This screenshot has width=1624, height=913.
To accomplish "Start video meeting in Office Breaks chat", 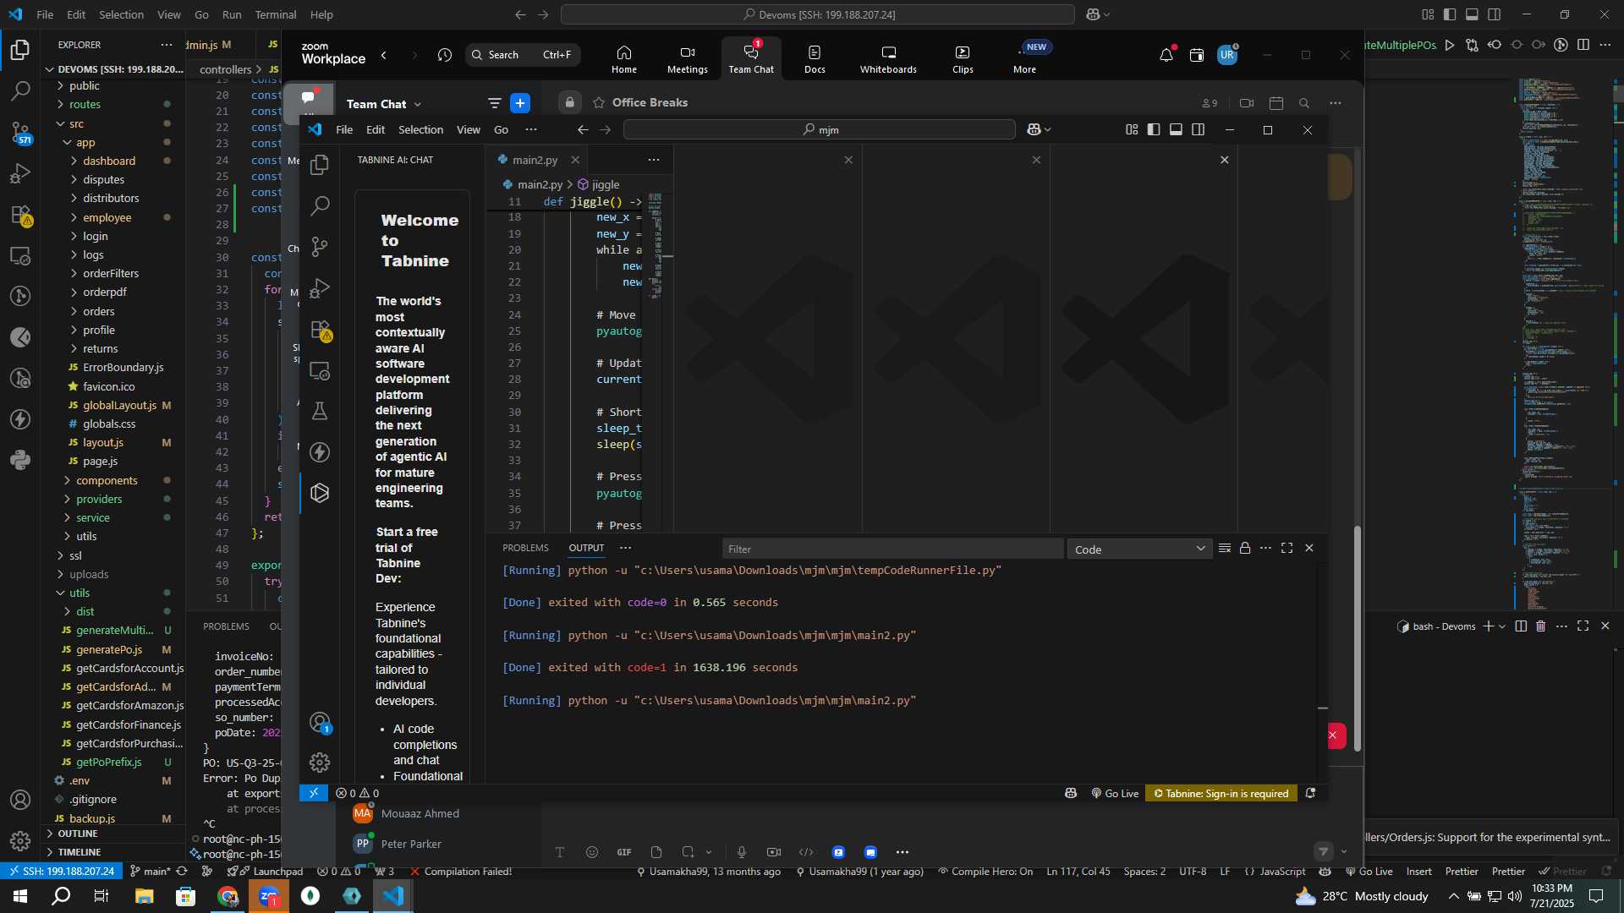I will pyautogui.click(x=1247, y=103).
